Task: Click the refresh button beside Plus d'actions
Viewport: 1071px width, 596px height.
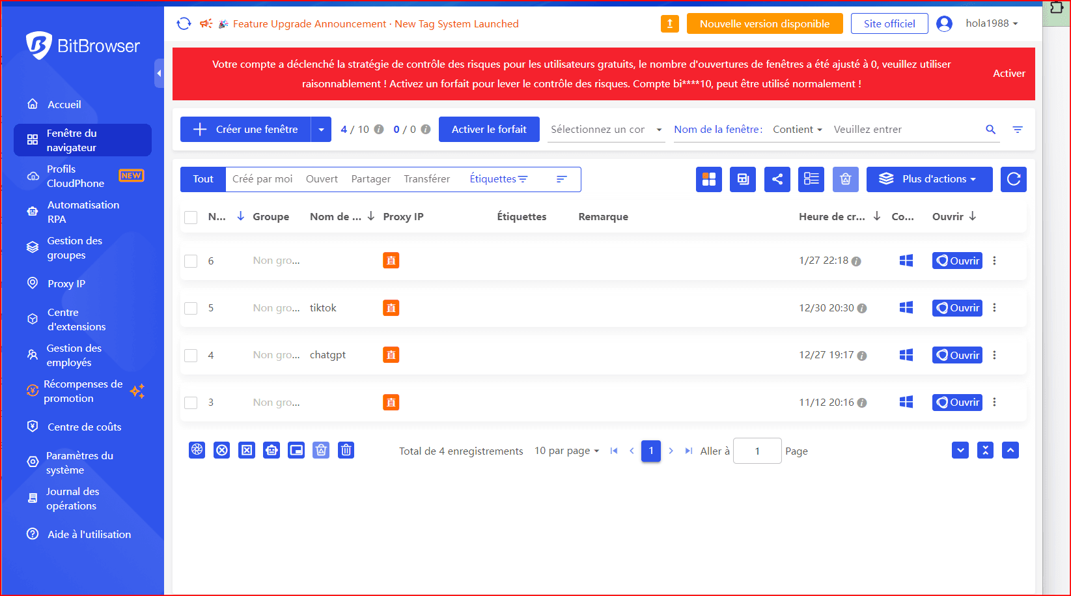Action: 1013,179
